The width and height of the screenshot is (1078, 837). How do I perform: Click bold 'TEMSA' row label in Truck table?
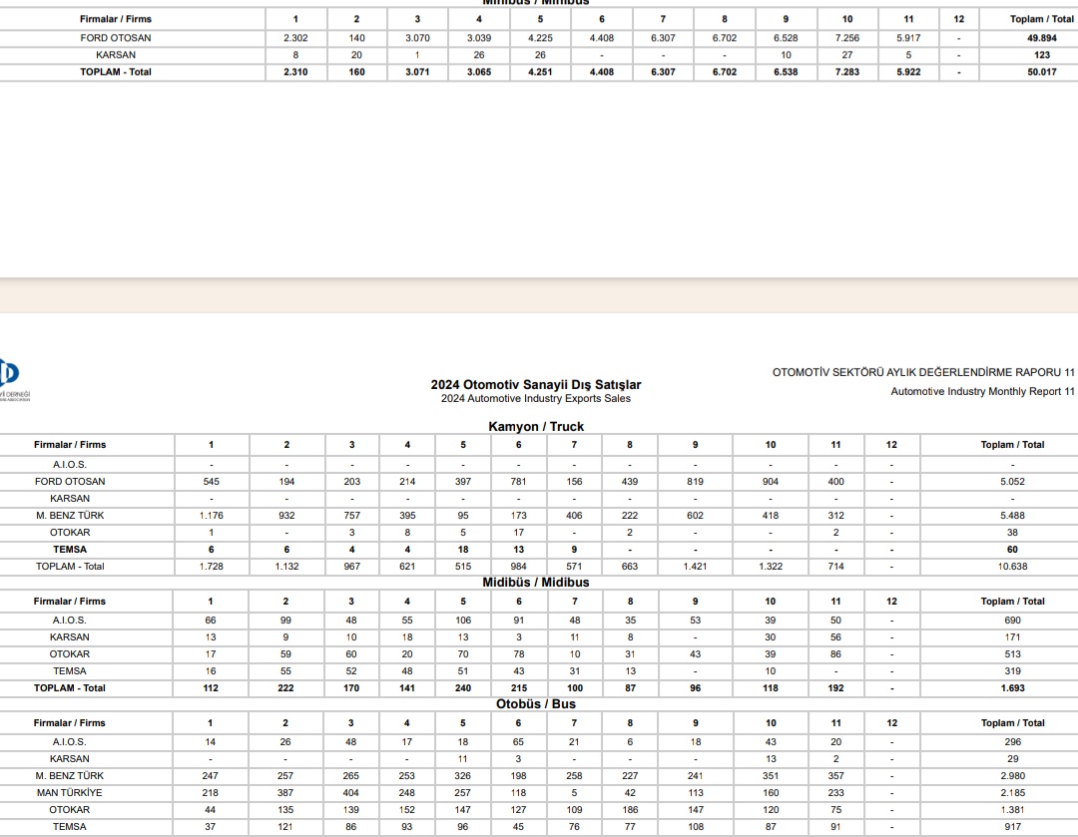coord(70,550)
